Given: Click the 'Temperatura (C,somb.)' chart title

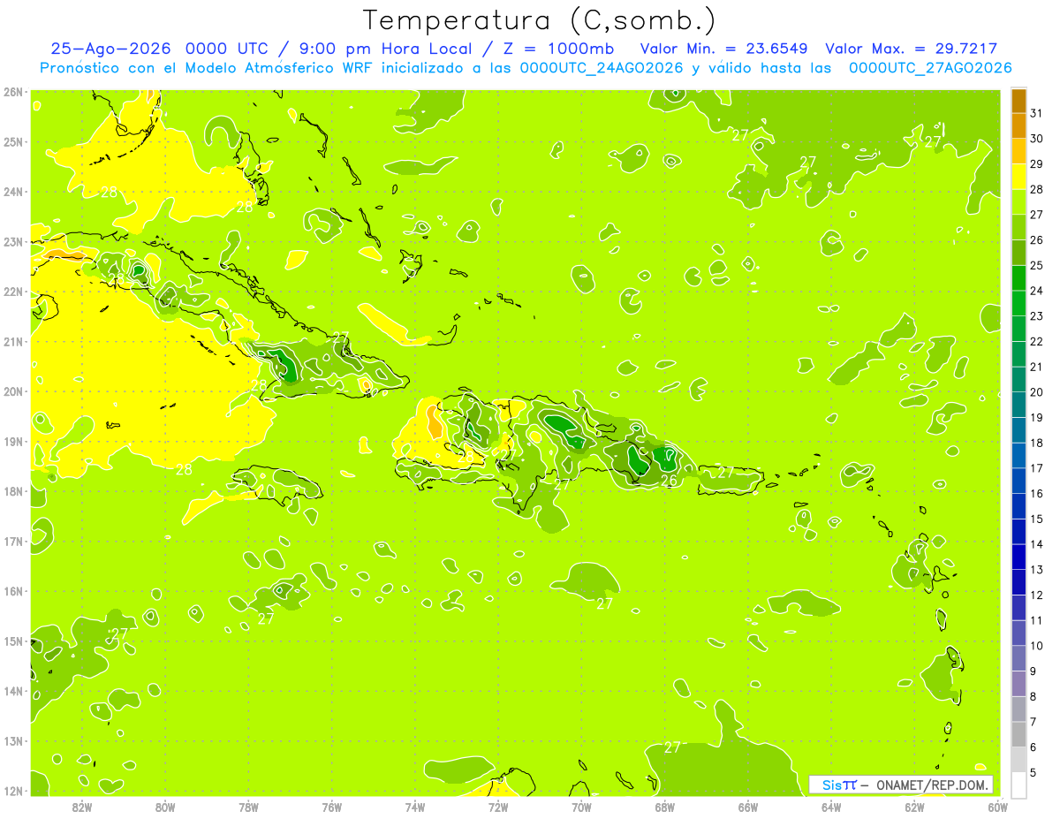Looking at the screenshot, I should point(540,20).
